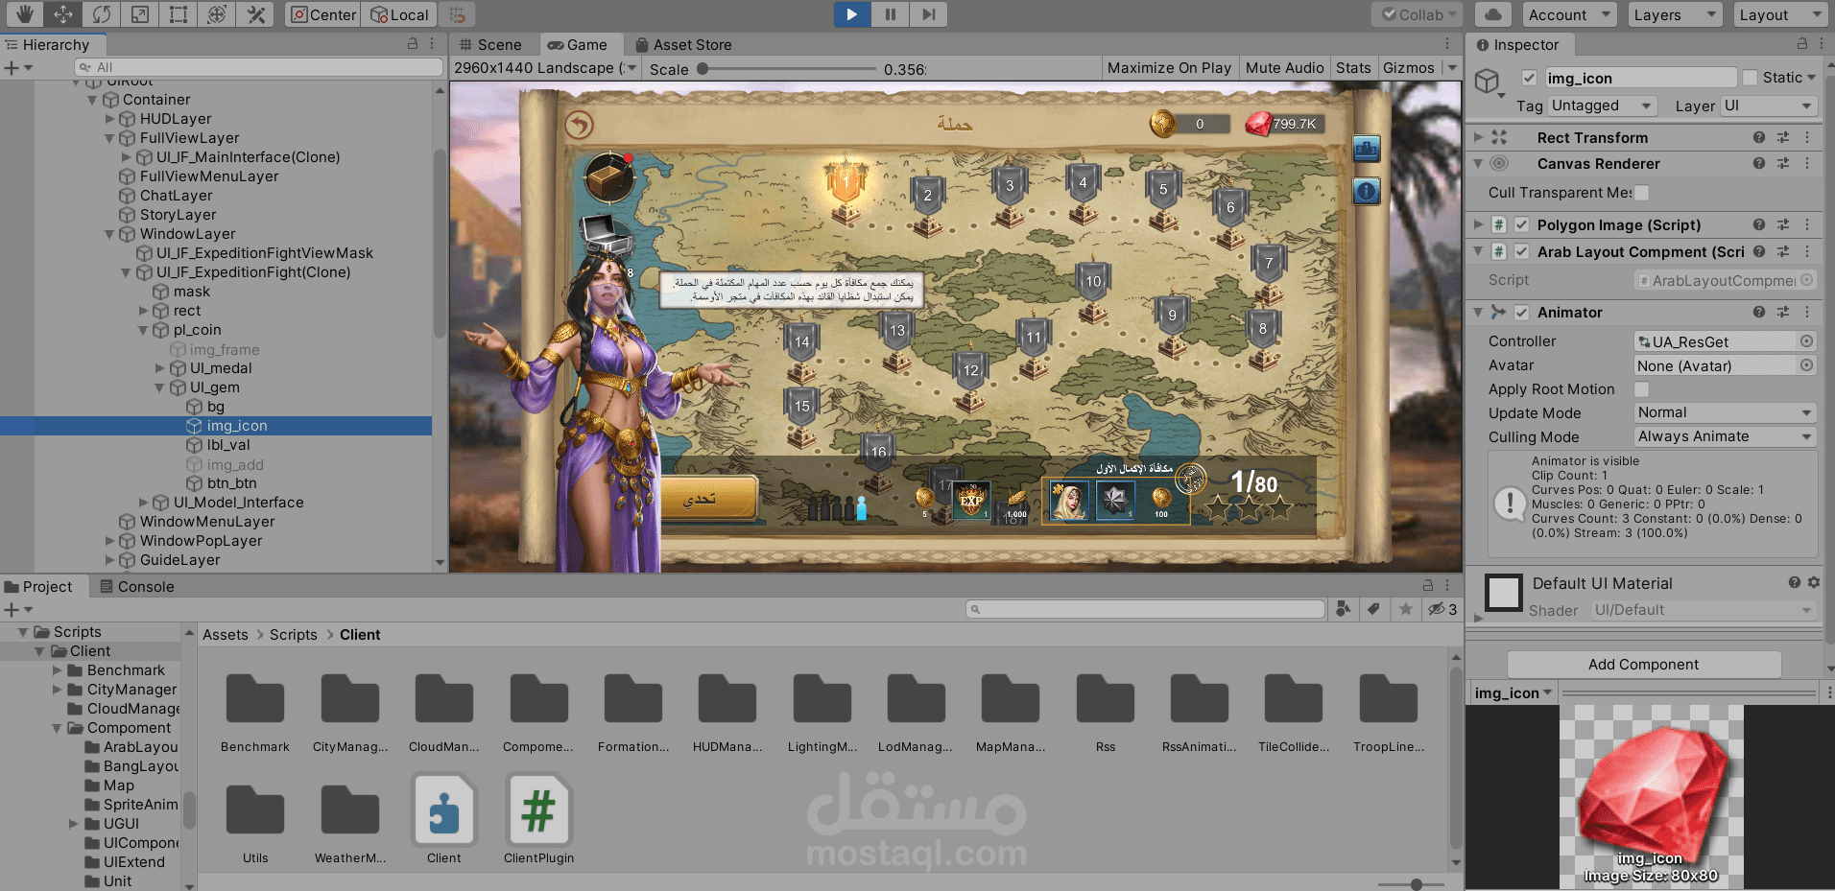Toggle Cull Transparent Mesh checkbox
This screenshot has width=1835, height=891.
click(1642, 193)
